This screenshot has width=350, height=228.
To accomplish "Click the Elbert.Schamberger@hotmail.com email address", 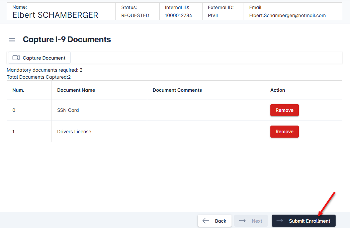I will pos(287,15).
